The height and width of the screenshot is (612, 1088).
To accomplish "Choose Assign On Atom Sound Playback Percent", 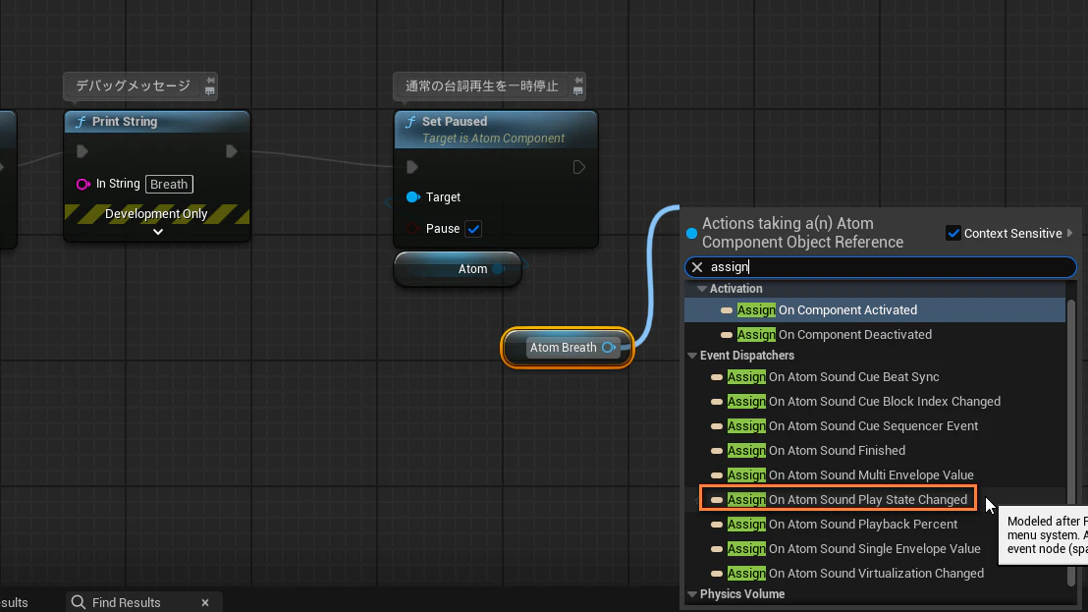I will (x=875, y=524).
